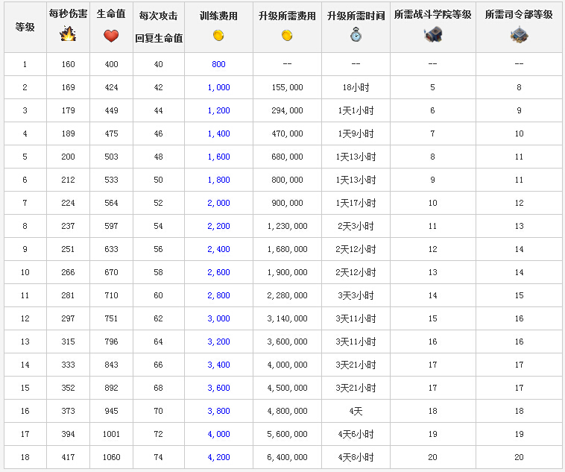Click the gold coin under 升级所需费用
565x472 pixels.
[x=287, y=35]
